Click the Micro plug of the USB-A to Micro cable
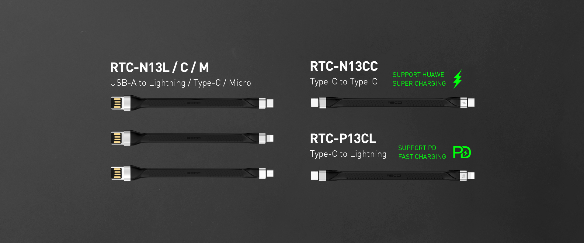584x243 pixels. (270, 173)
